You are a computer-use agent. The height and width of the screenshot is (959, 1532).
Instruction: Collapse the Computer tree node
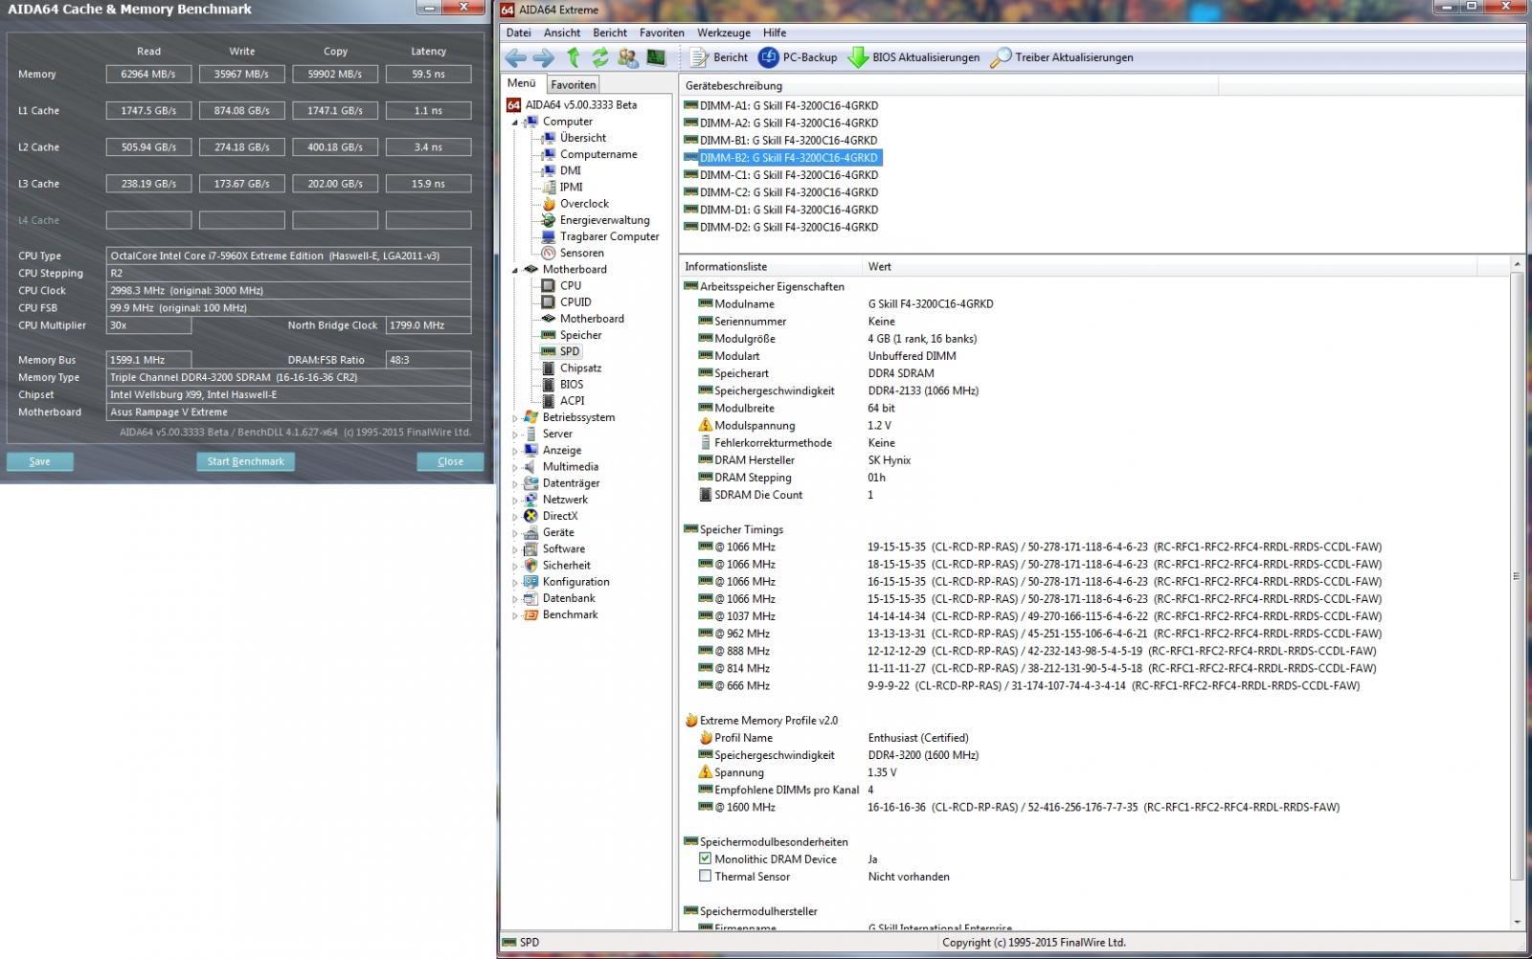(515, 123)
